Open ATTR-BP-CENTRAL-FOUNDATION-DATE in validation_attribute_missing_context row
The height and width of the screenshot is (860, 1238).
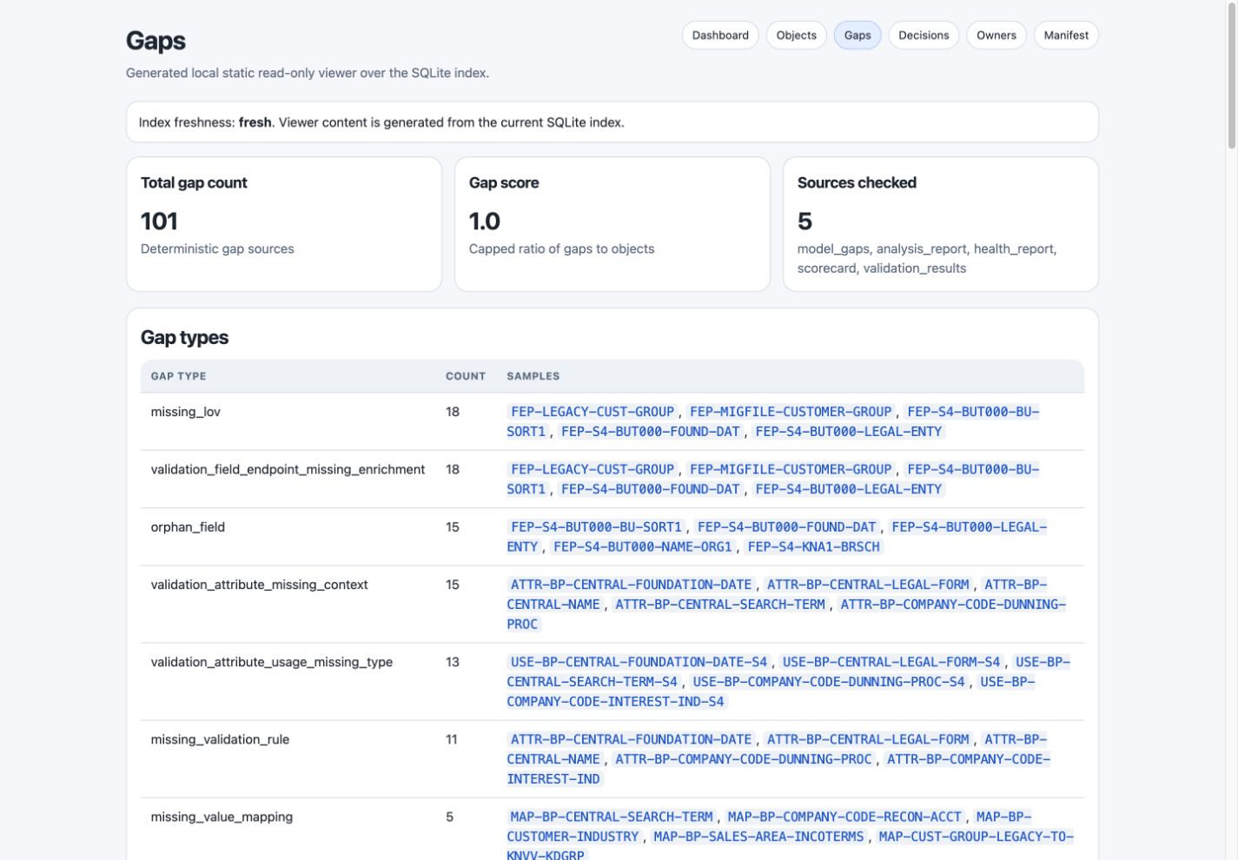[631, 585]
